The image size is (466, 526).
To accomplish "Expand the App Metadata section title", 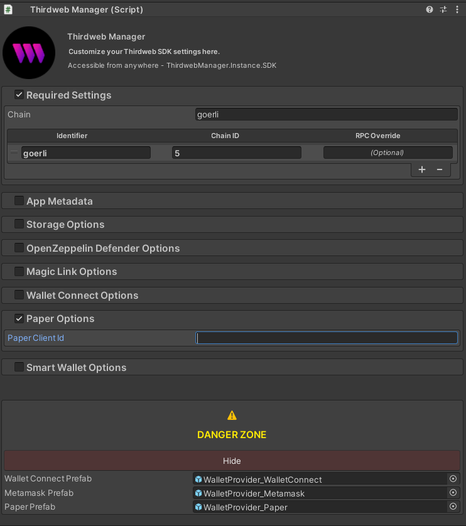I will pos(60,201).
